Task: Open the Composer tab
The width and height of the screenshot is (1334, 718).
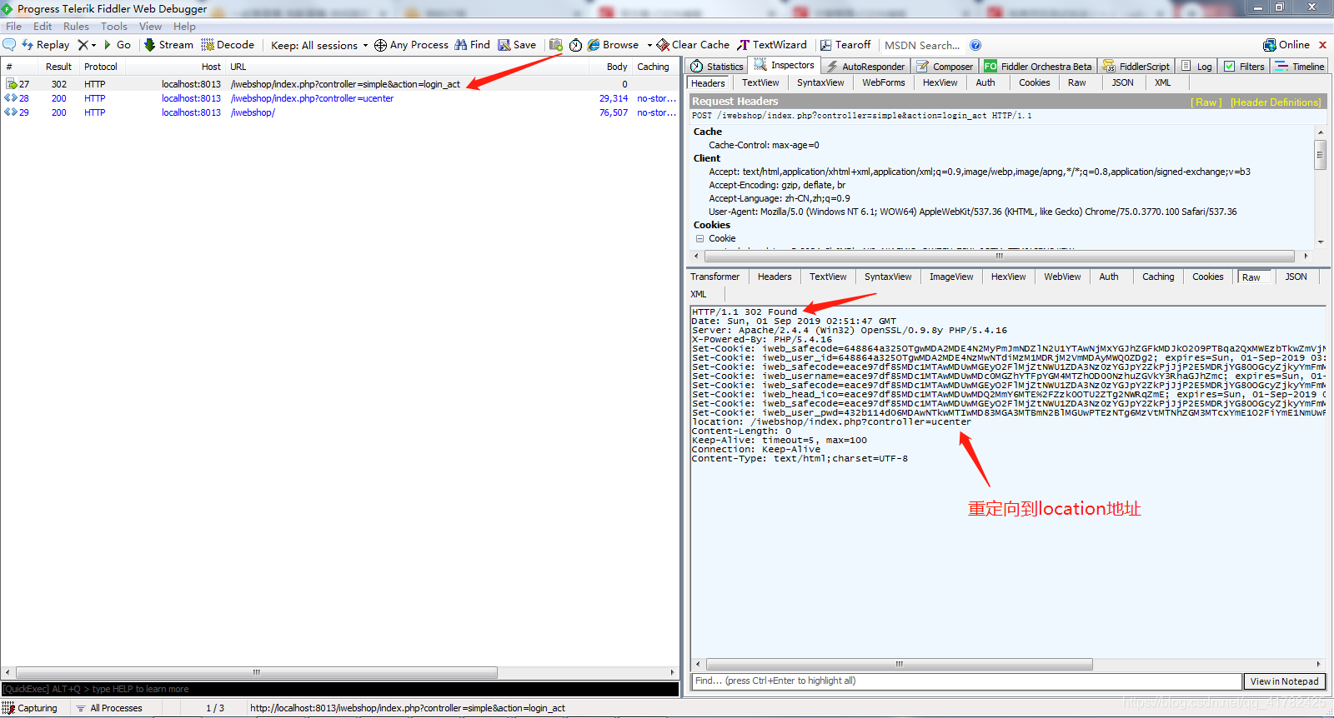Action: 945,67
